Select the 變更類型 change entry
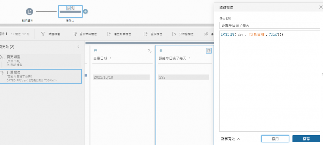 click(x=41, y=61)
